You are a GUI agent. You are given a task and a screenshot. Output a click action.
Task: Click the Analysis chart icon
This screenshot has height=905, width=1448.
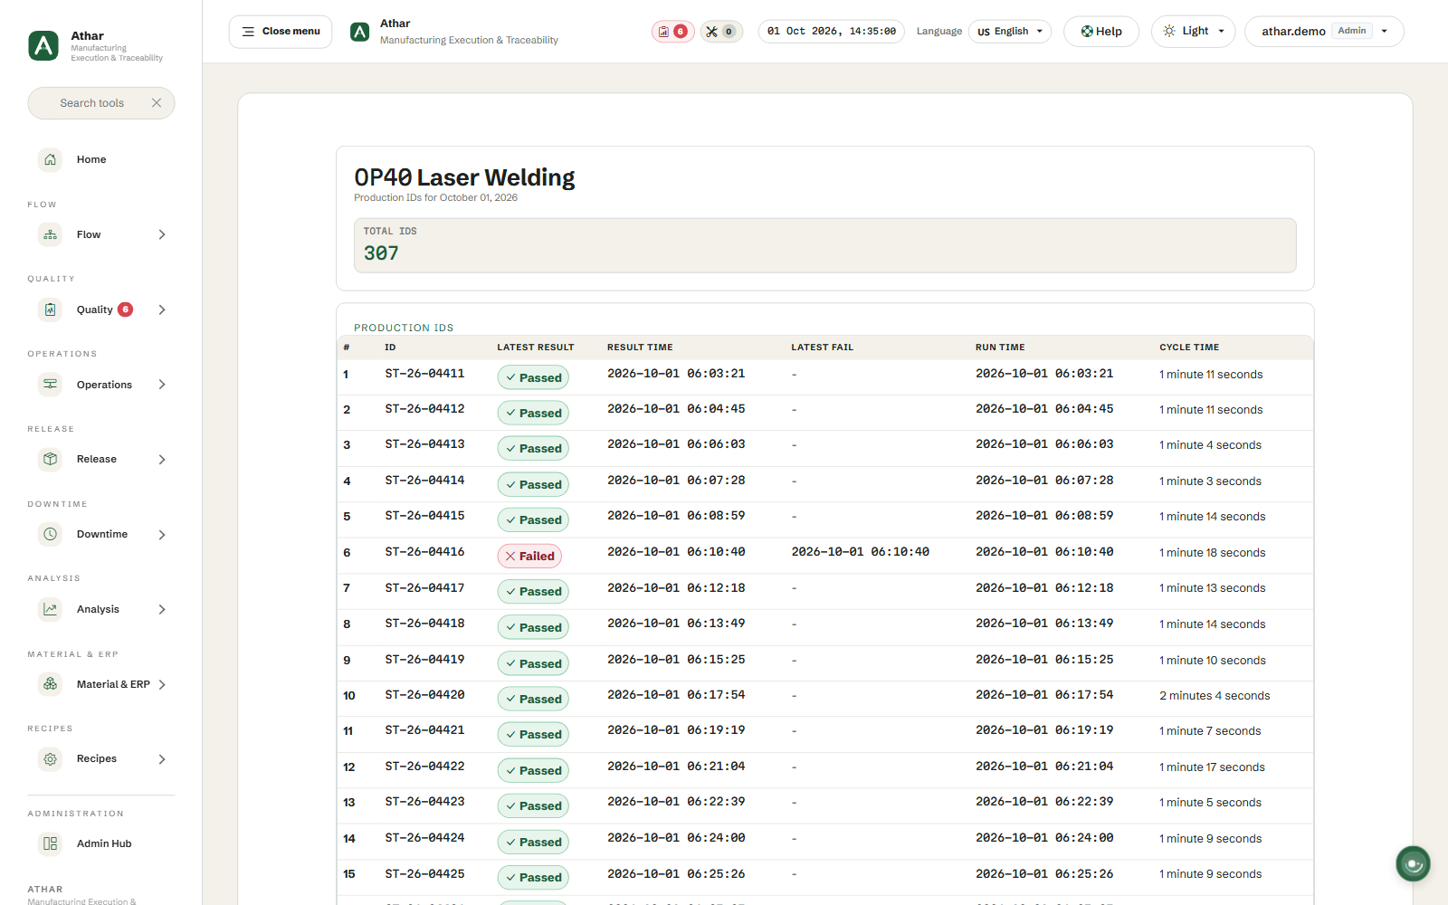(51, 609)
